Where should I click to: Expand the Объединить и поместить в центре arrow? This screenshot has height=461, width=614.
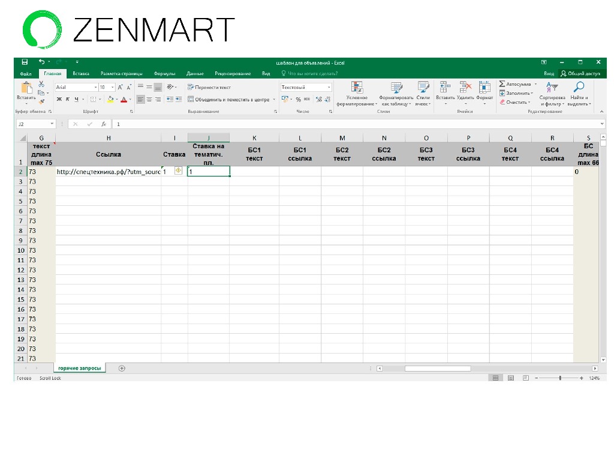tap(273, 100)
